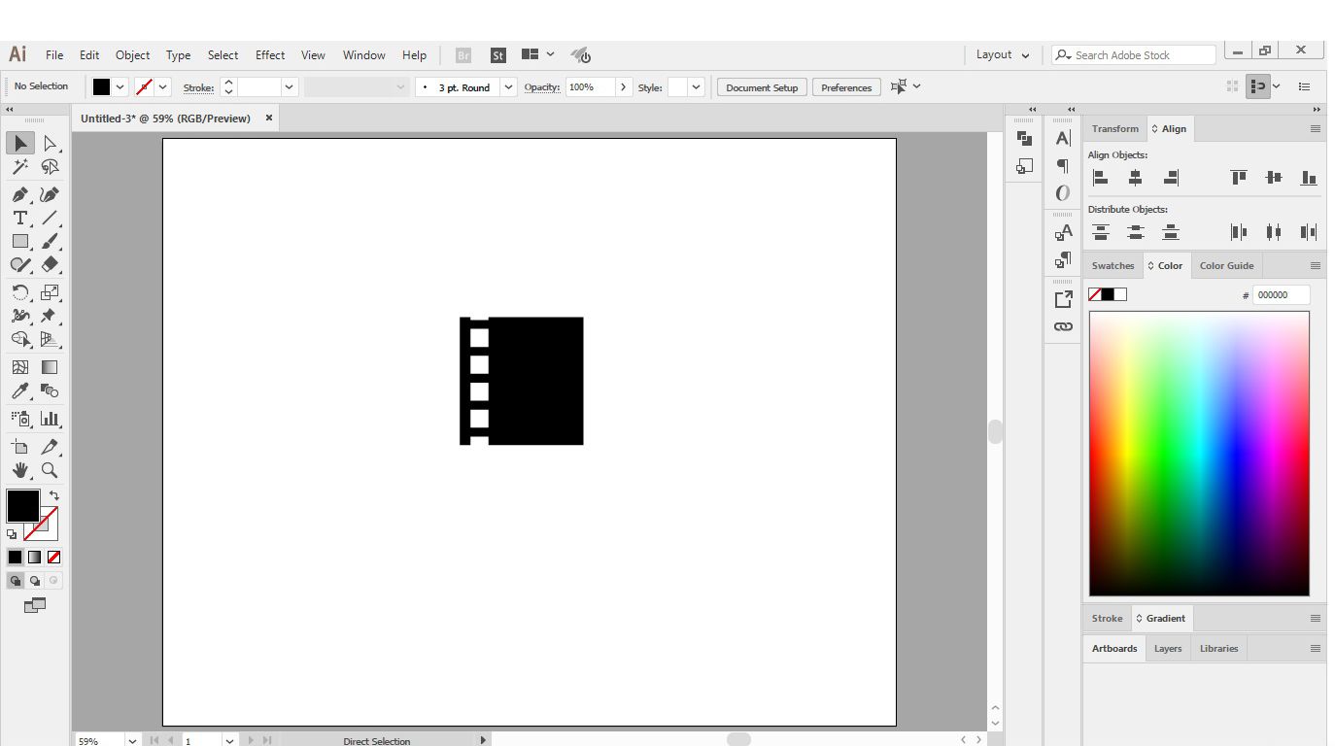
Task: Select the Scale tool
Action: (x=50, y=292)
